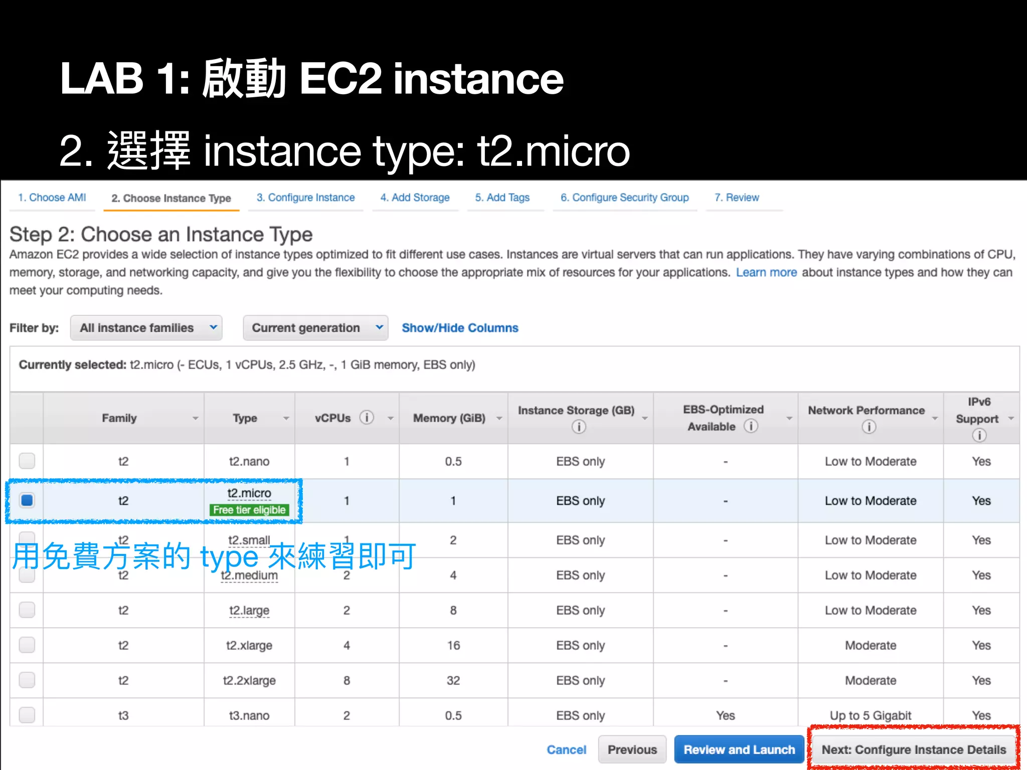Select the 2. Choose Instance Type tab
The image size is (1027, 770).
coord(171,198)
